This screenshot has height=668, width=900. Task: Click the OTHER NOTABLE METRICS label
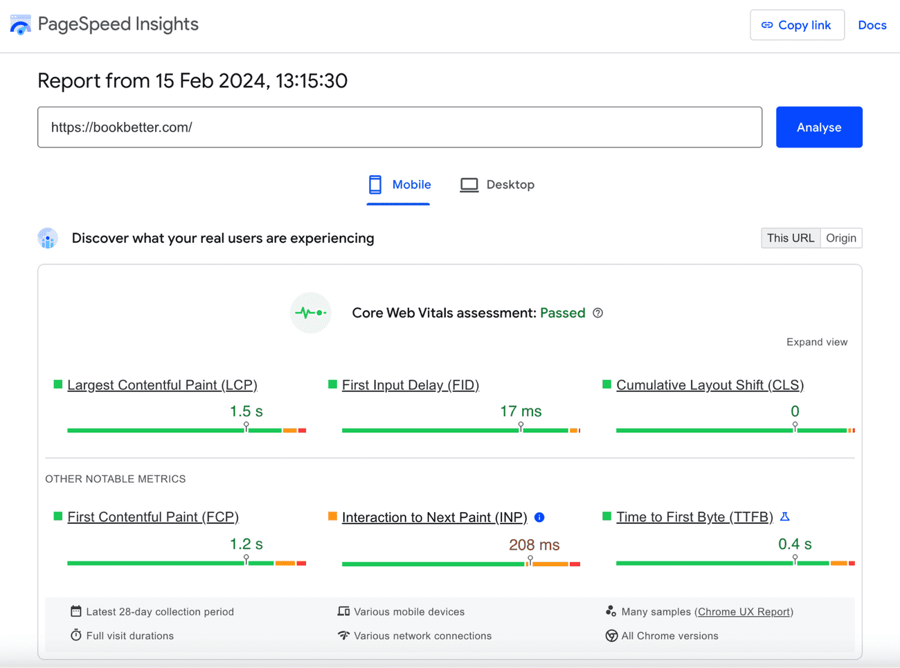click(116, 479)
